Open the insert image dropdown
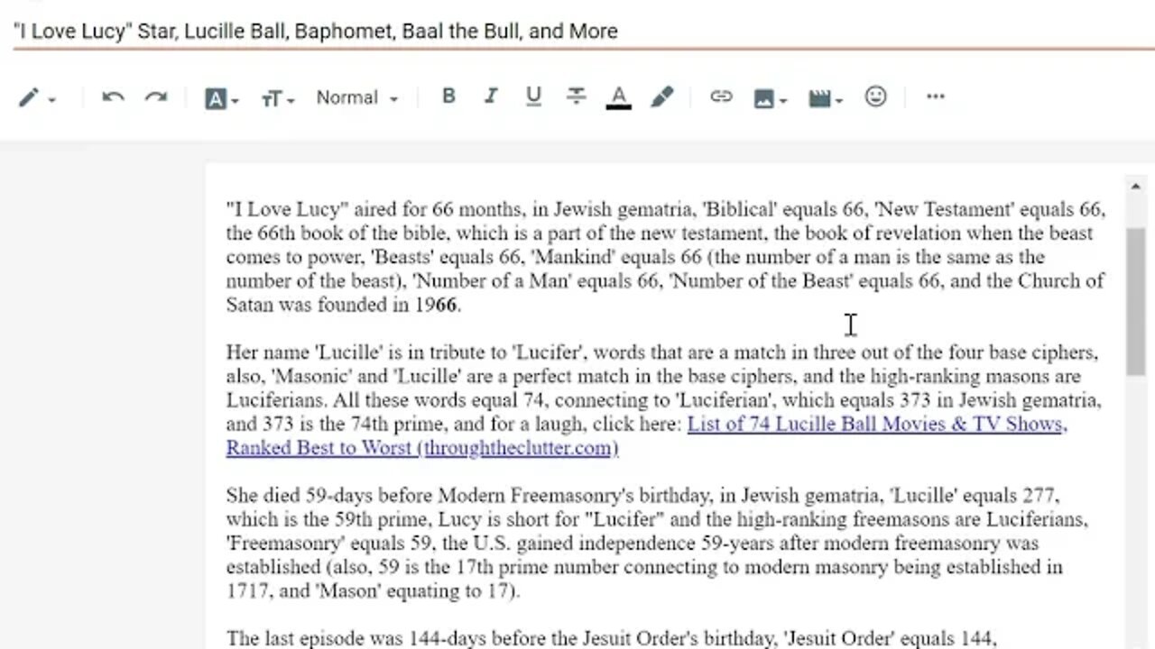 pyautogui.click(x=770, y=98)
